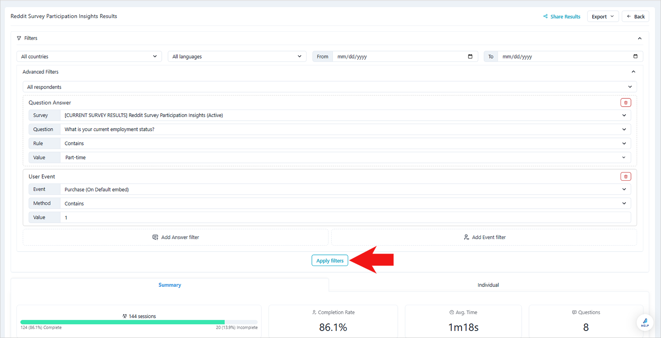Click the Filters header label
This screenshot has width=661, height=338.
pyautogui.click(x=31, y=38)
